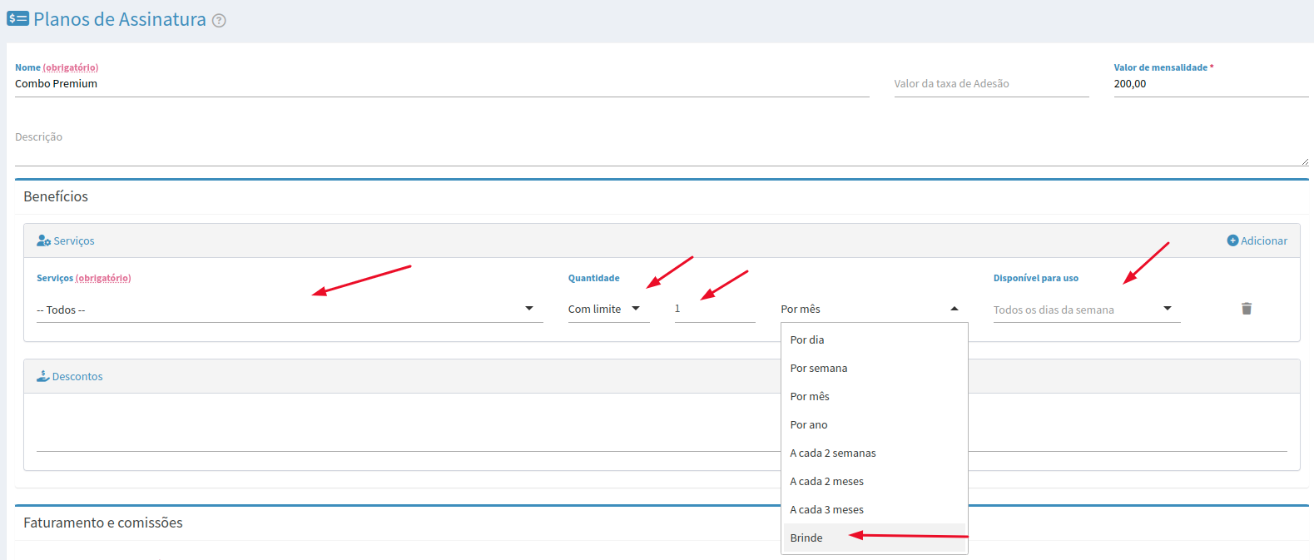The image size is (1314, 560).
Task: Pick 'A cada 3 meses' option
Action: pyautogui.click(x=875, y=509)
